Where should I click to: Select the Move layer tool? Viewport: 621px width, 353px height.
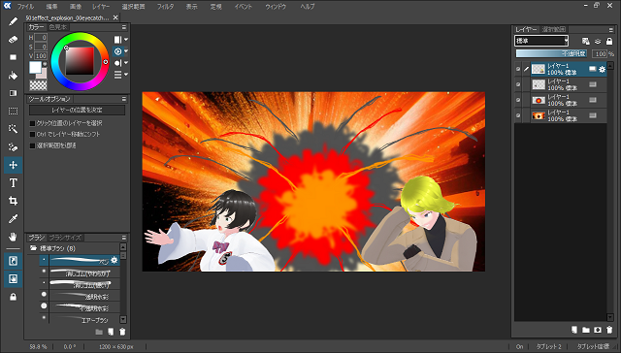point(13,165)
